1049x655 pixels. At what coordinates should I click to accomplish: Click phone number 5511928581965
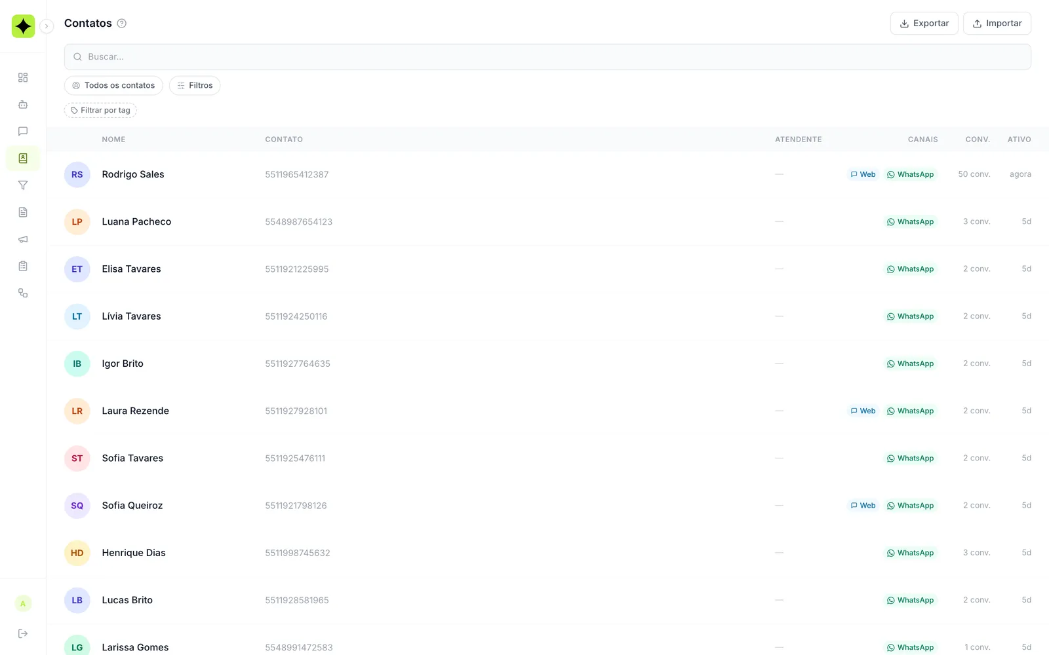point(297,601)
